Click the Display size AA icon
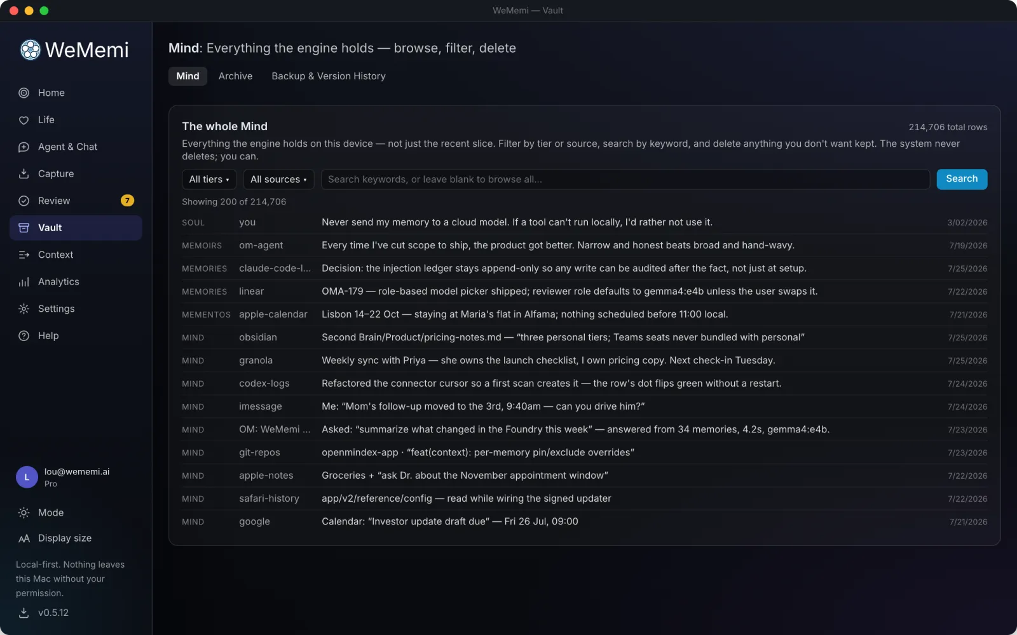This screenshot has height=635, width=1017. click(24, 538)
